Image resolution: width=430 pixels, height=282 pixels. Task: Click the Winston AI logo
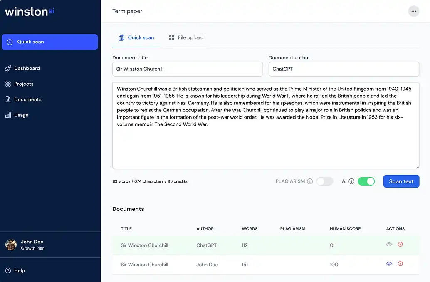[x=30, y=11]
